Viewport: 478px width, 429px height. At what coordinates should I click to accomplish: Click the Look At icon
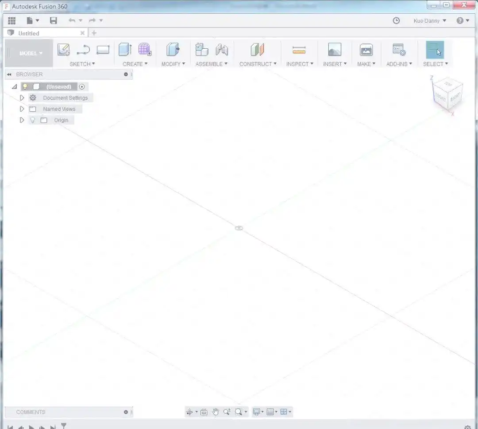click(x=204, y=412)
